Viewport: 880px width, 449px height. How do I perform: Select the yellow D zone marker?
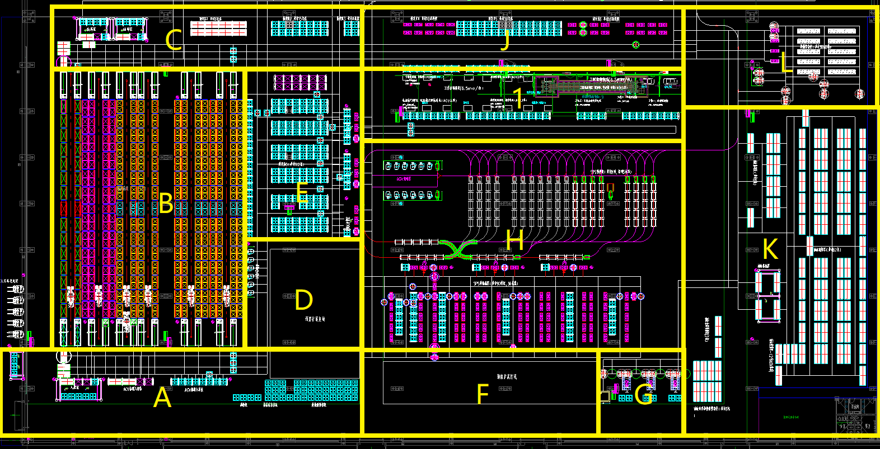(303, 301)
